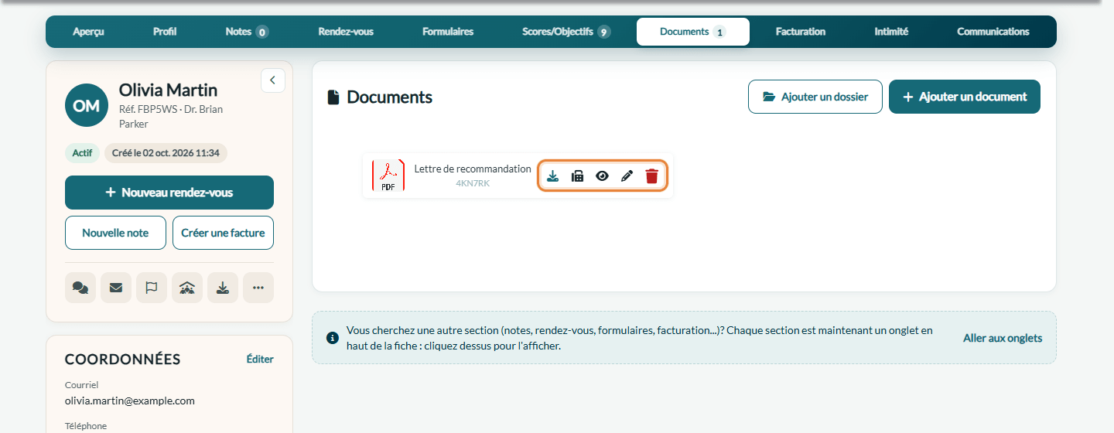The image size is (1114, 433).
Task: Click the Actif status badge
Action: click(82, 153)
